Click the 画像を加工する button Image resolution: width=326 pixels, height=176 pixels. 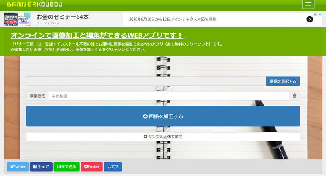coord(163,116)
